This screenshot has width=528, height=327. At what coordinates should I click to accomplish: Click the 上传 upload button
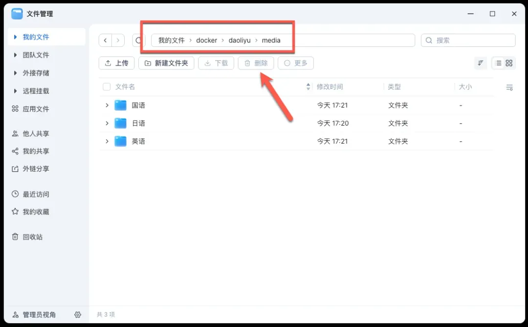116,63
